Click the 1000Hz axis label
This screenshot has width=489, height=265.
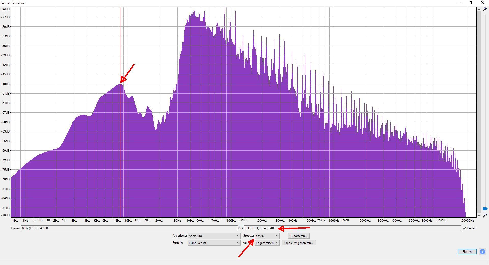[x=334, y=220]
